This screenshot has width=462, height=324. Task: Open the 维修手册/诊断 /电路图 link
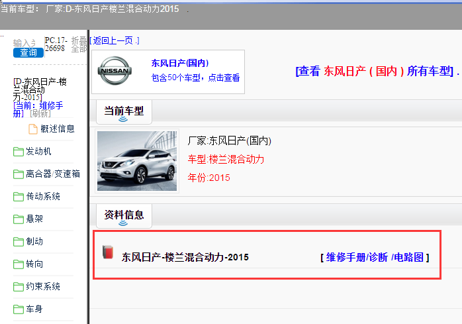coord(375,257)
